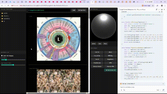This screenshot has height=94, width=167.
Task: Reload the page with the refresh icon
Action: point(8,5)
